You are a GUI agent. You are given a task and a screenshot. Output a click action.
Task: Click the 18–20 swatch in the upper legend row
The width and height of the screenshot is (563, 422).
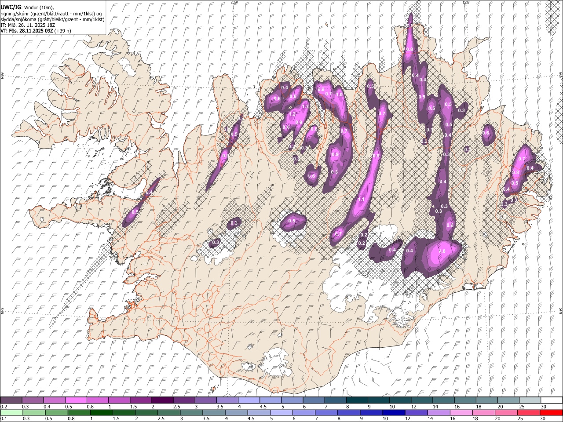pyautogui.click(x=486, y=400)
